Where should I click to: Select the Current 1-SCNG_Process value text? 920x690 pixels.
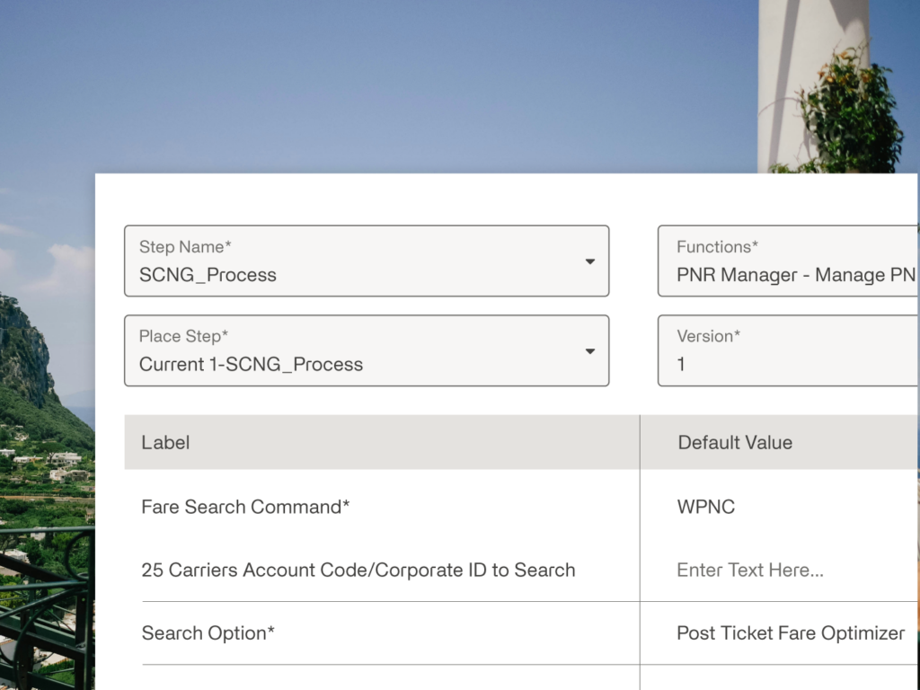[x=252, y=365]
